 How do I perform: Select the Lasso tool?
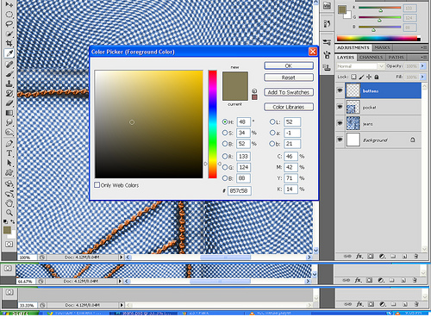pyautogui.click(x=9, y=24)
